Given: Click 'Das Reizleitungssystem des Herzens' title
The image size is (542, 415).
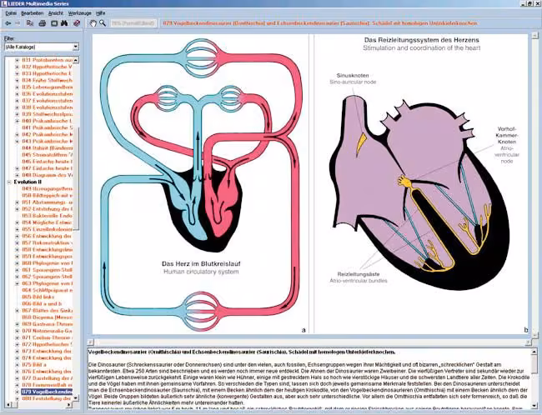Looking at the screenshot, I should coord(422,40).
